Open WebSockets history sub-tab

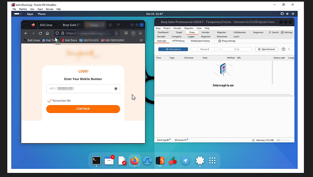pos(200,41)
